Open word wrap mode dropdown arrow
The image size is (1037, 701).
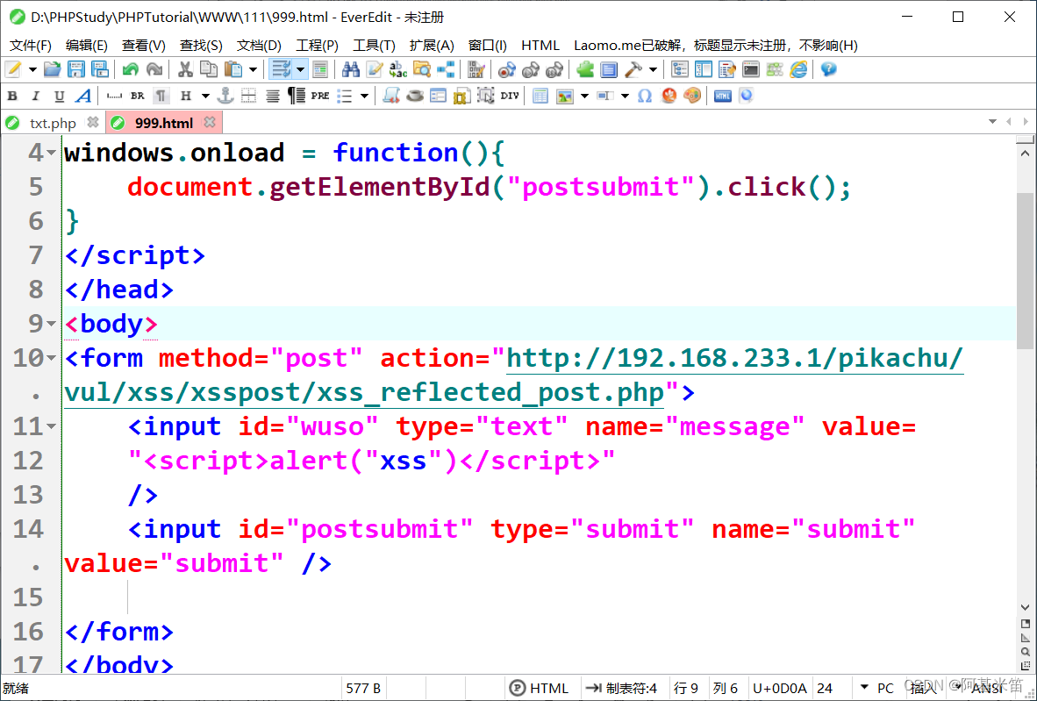coord(300,69)
